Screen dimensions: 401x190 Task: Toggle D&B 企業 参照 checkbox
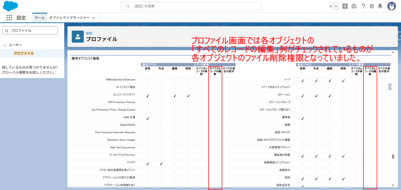tap(148, 118)
